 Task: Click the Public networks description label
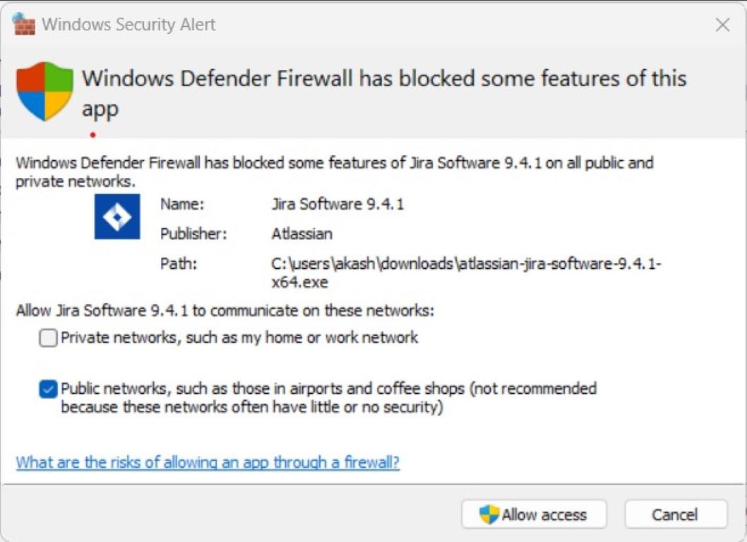click(328, 398)
